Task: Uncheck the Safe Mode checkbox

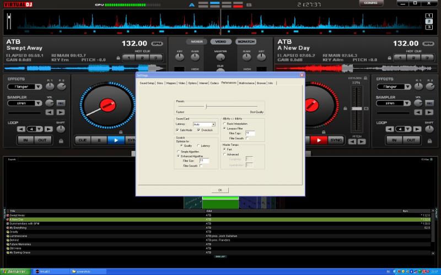Action: click(x=178, y=130)
